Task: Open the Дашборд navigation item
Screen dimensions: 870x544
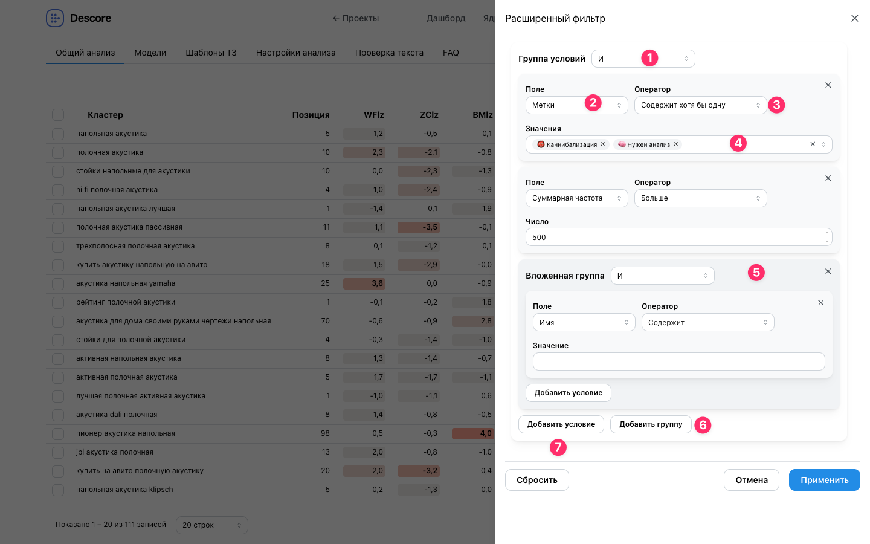Action: coord(446,18)
